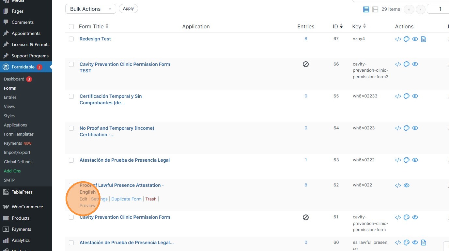Click the preview eye icon for form ID 66

(x=415, y=64)
